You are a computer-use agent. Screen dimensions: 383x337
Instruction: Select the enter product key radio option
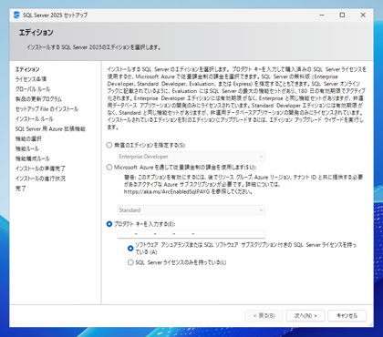coord(109,224)
